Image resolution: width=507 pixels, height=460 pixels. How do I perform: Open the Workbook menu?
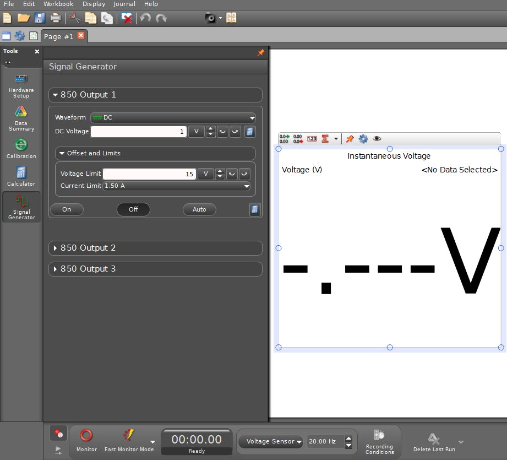point(58,4)
